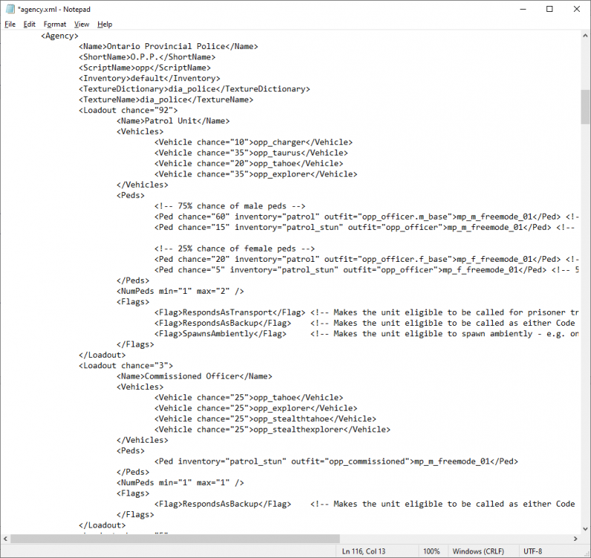Click the vertical scrollbar up arrow
591x558 pixels.
pyautogui.click(x=585, y=36)
